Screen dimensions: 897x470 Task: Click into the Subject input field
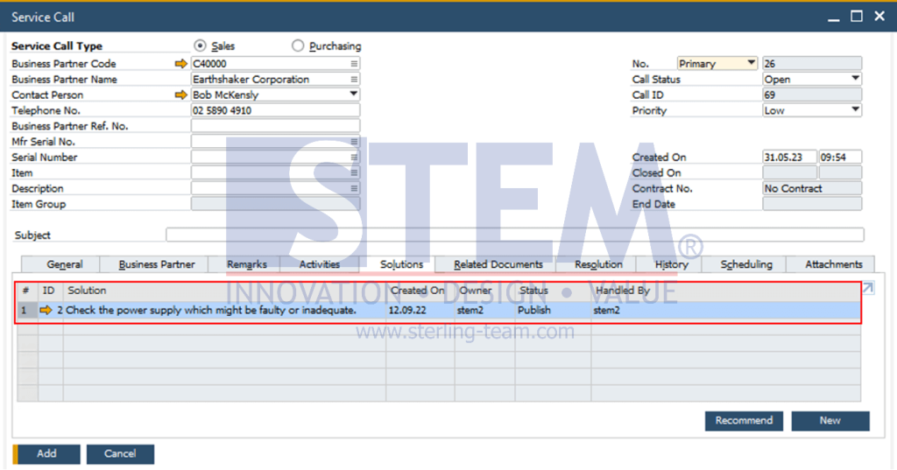[514, 235]
